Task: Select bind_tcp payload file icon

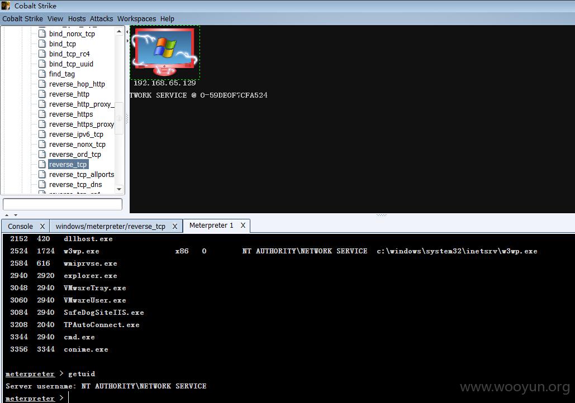Action: tap(42, 44)
